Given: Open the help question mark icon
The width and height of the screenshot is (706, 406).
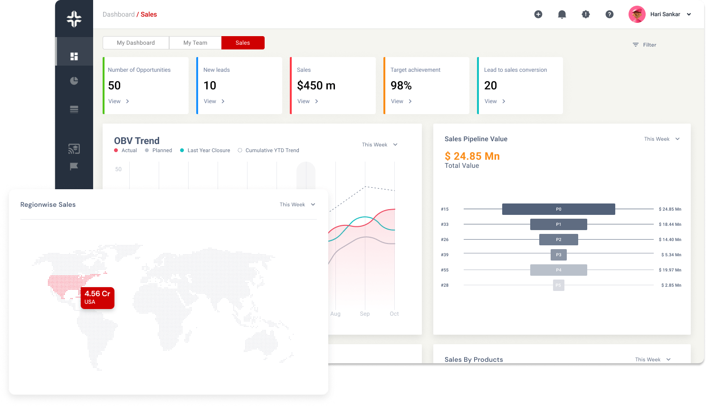Looking at the screenshot, I should click(610, 14).
